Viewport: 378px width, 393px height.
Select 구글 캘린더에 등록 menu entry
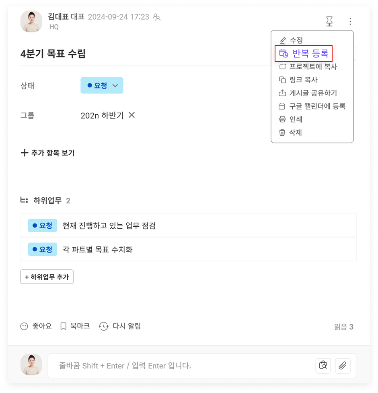coord(312,106)
